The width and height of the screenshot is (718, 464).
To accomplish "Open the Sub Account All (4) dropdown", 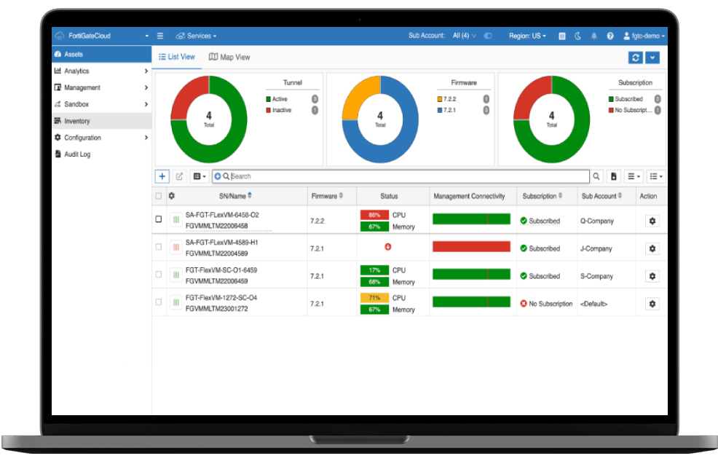I will coord(465,36).
